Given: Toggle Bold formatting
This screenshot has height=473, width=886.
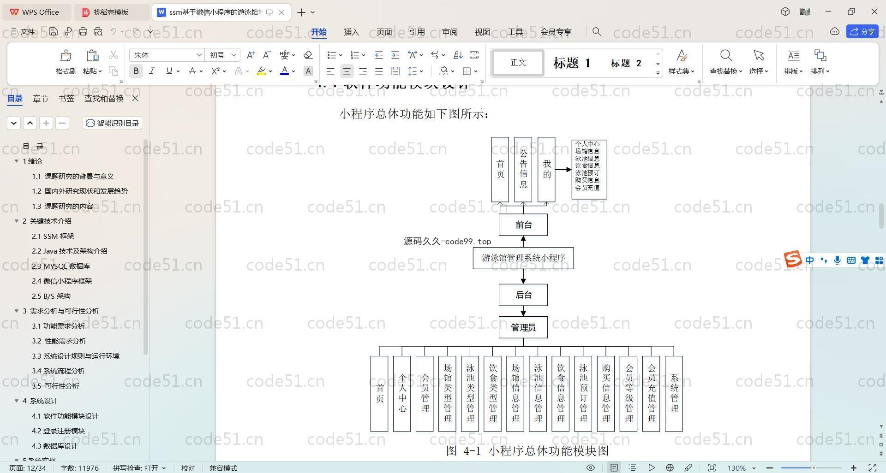Looking at the screenshot, I should pyautogui.click(x=136, y=71).
